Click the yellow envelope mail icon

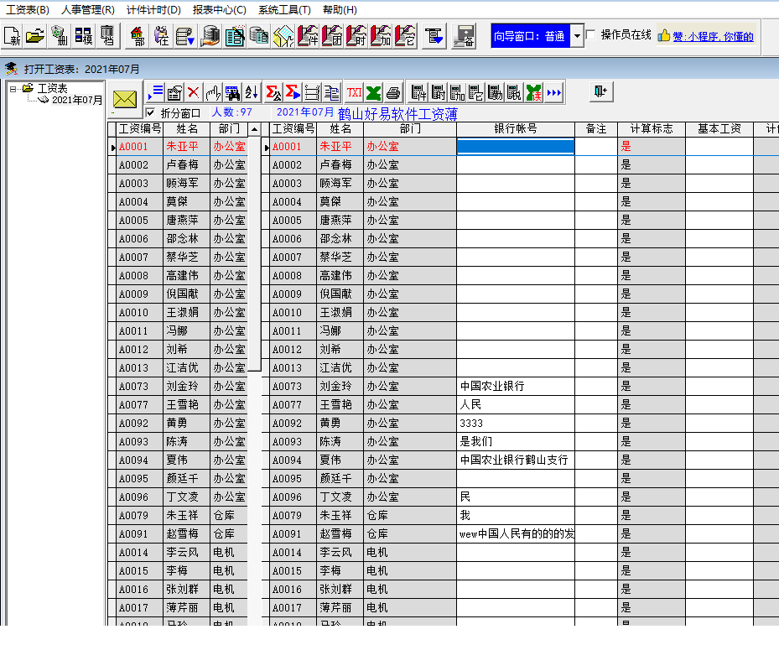tap(125, 99)
